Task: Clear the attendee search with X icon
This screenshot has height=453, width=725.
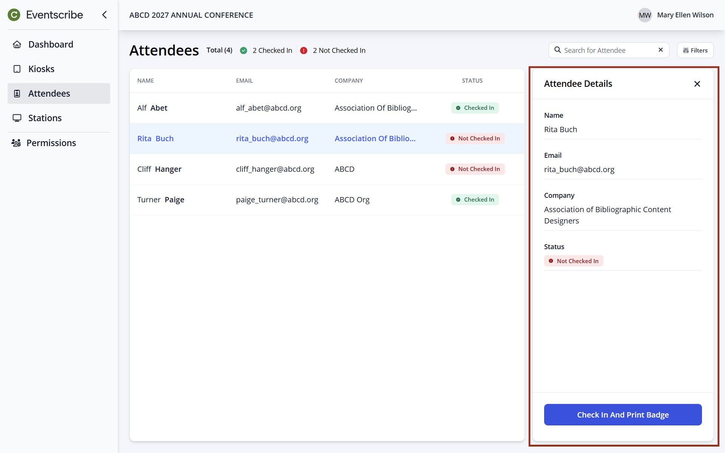Action: pyautogui.click(x=660, y=50)
